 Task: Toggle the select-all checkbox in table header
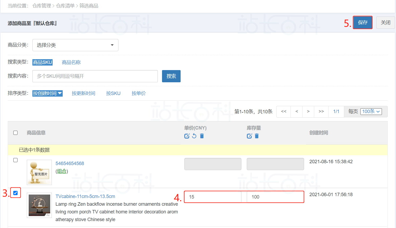click(15, 133)
